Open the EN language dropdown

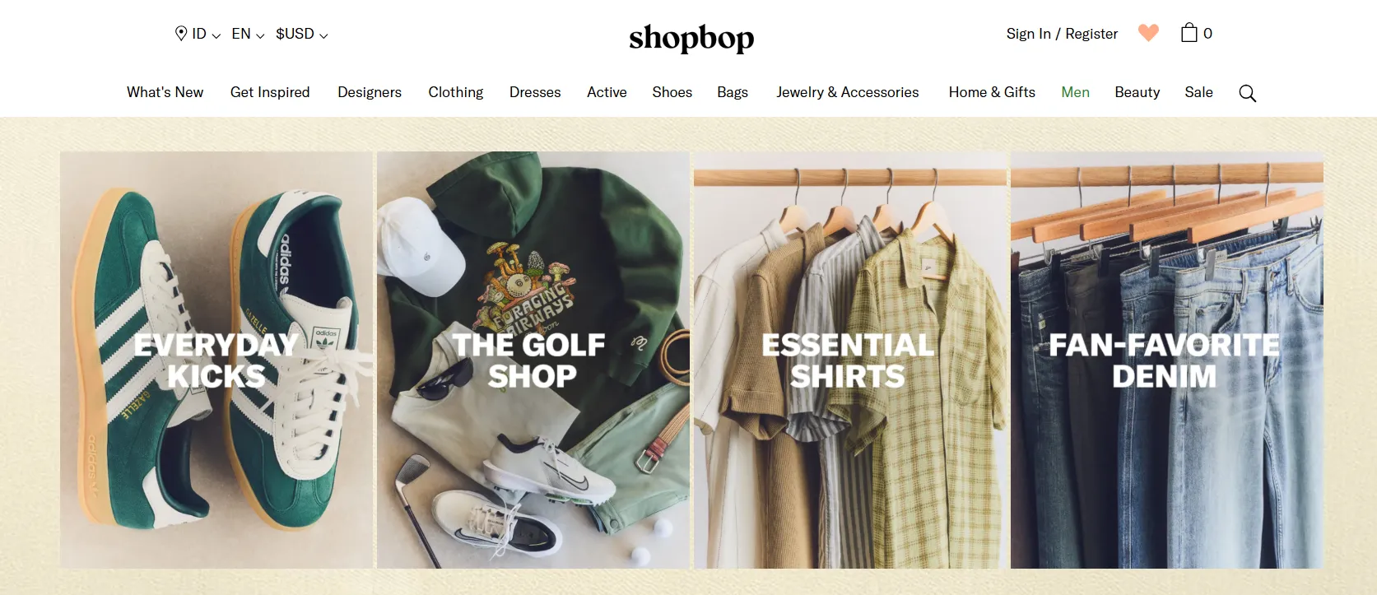pyautogui.click(x=248, y=34)
